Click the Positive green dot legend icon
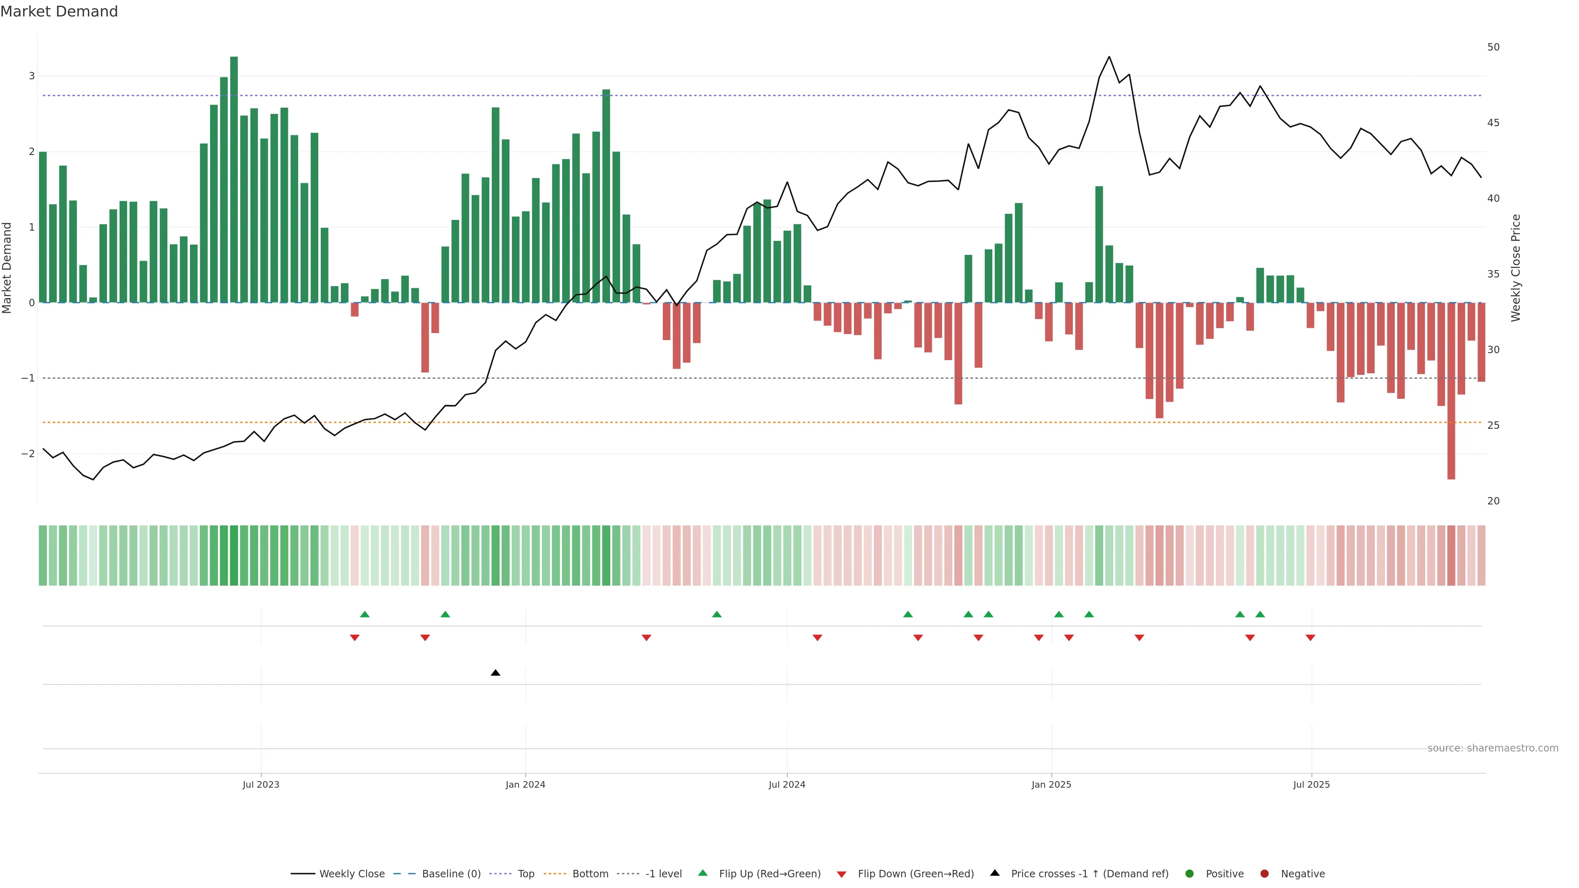This screenshot has width=1579, height=888. point(1189,874)
